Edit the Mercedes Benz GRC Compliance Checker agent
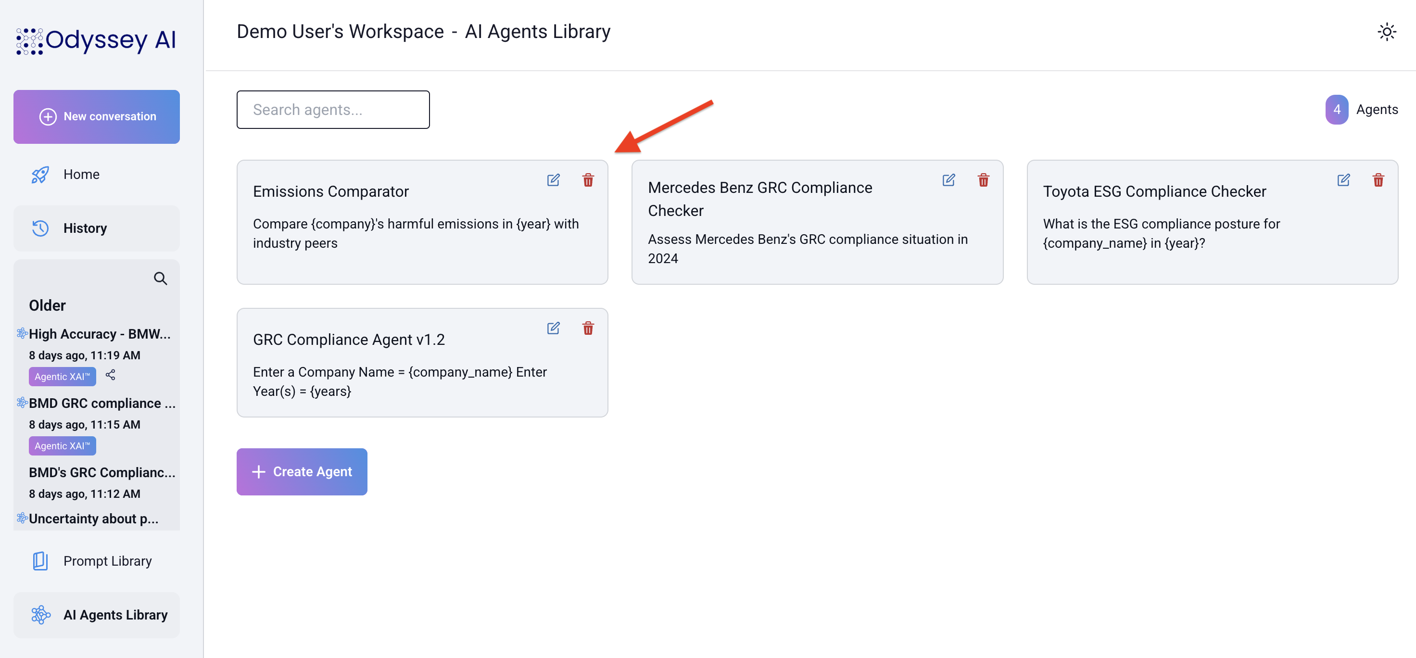The width and height of the screenshot is (1416, 658). point(948,180)
